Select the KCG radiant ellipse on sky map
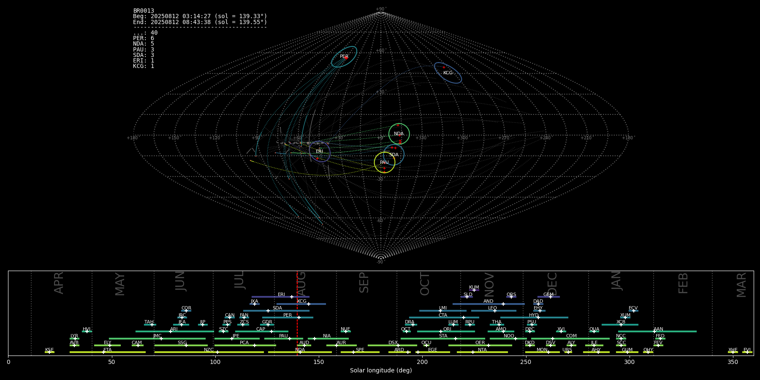Screen dimensions: 760x380 [448, 73]
